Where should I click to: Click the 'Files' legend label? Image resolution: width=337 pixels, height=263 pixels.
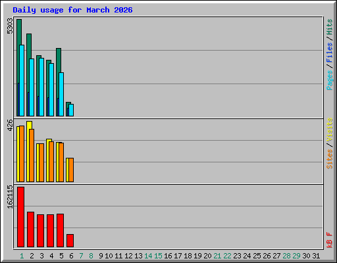330,53
